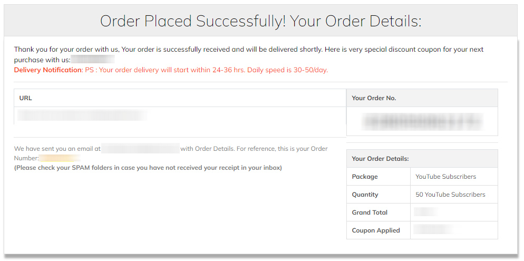Select the blurred Coupon Applied value
The height and width of the screenshot is (261, 524).
pyautogui.click(x=433, y=230)
